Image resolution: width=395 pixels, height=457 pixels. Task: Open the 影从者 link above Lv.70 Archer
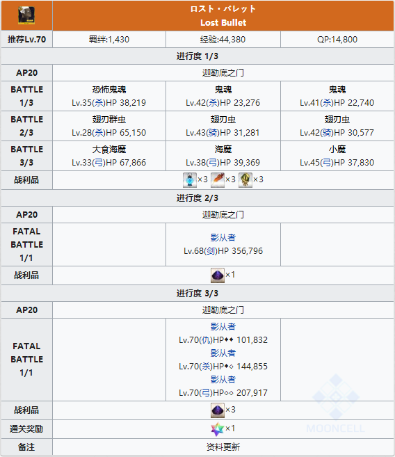click(223, 380)
